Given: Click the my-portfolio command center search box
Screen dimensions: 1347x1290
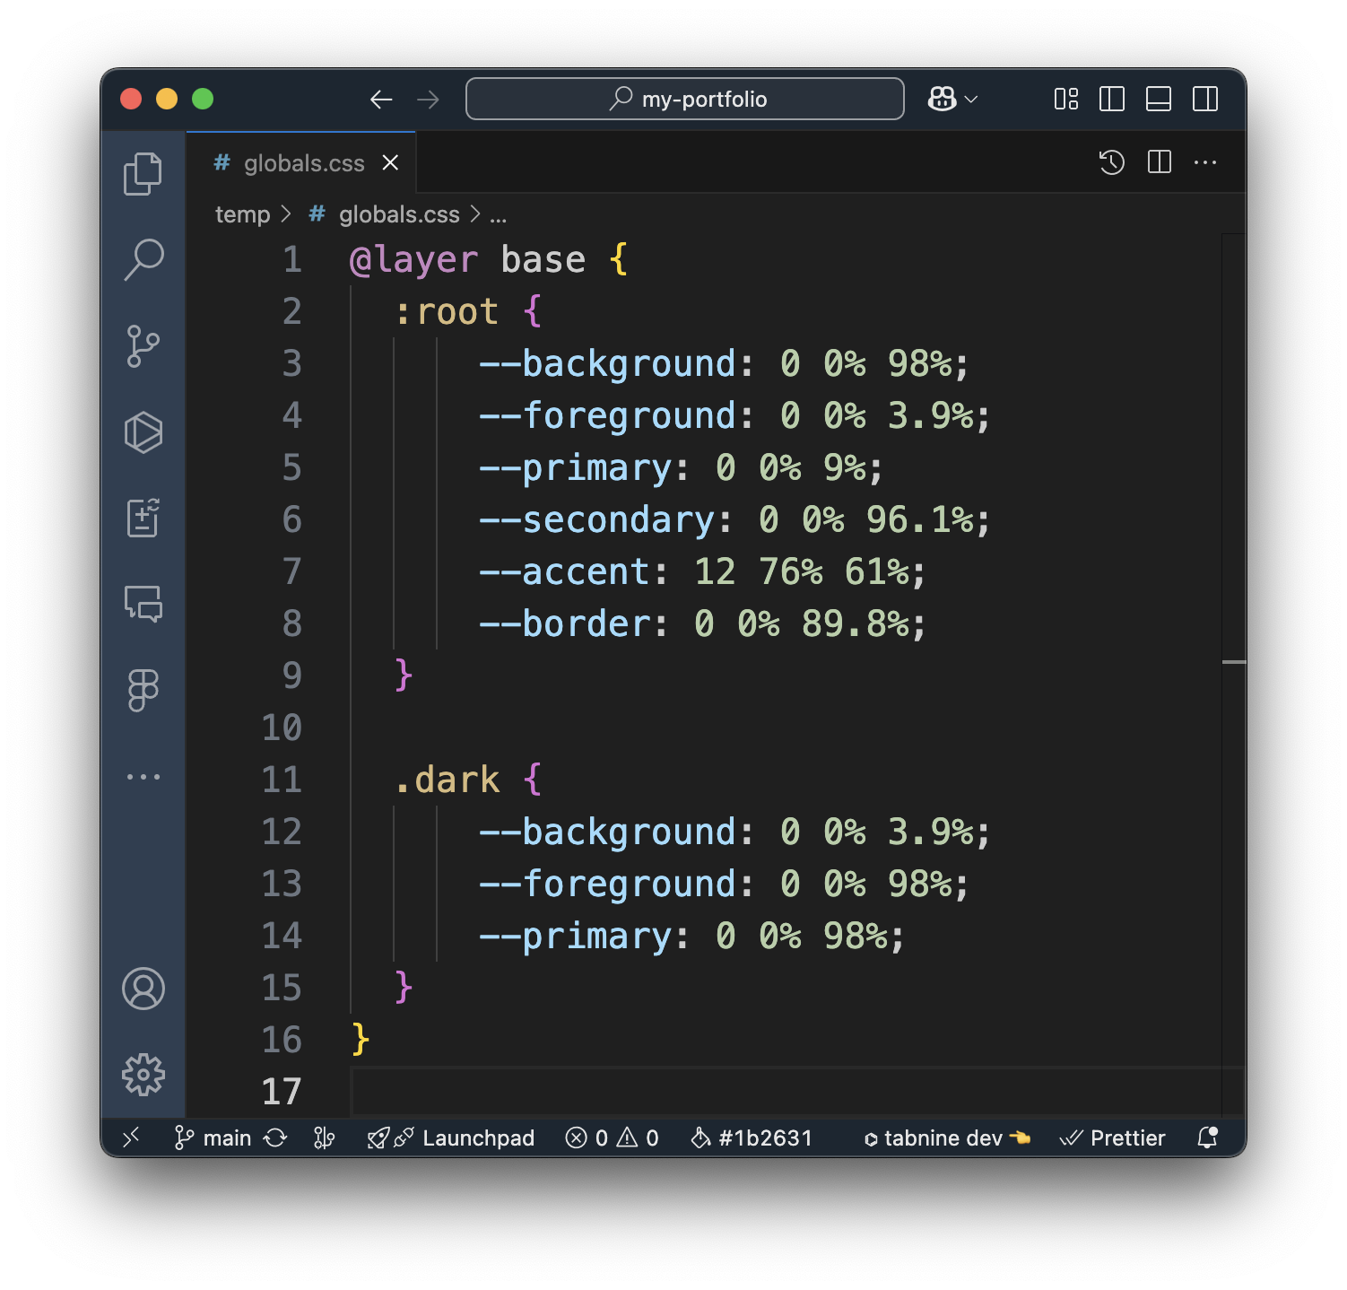Looking at the screenshot, I should coord(685,99).
